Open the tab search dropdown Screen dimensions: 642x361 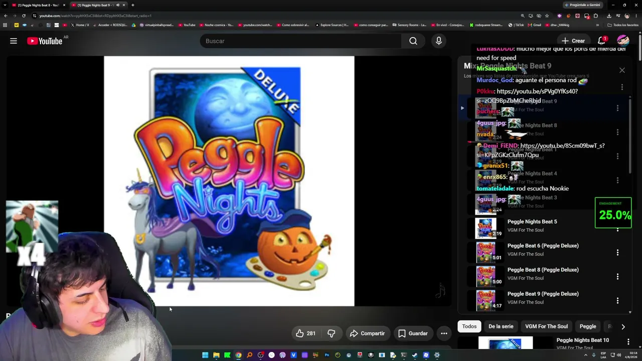pos(5,5)
